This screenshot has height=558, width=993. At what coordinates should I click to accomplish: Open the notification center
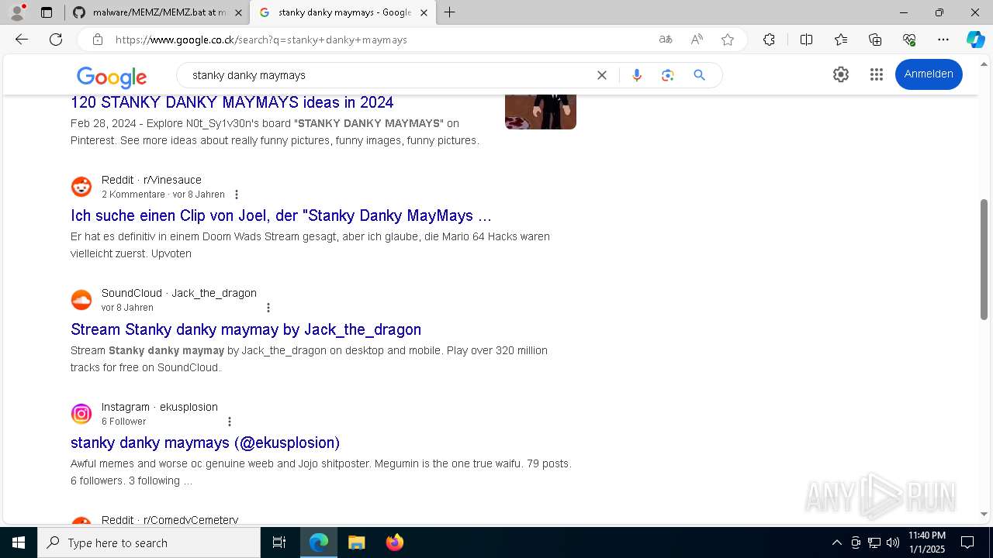click(x=967, y=542)
